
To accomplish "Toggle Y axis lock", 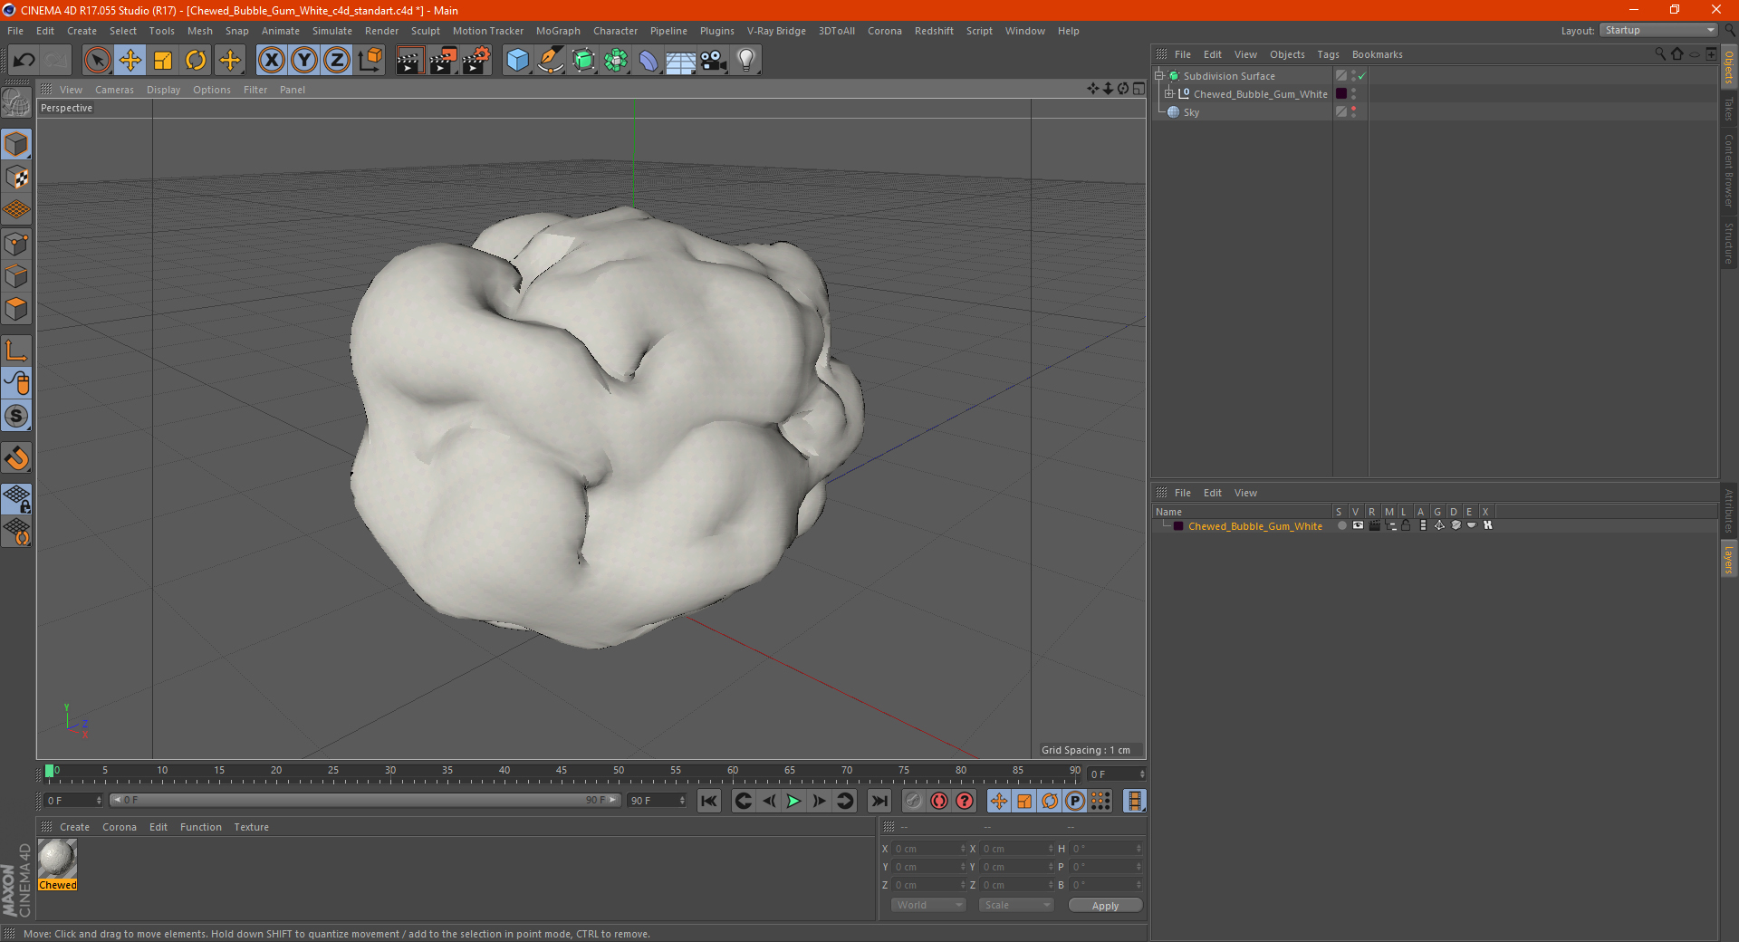I will (x=304, y=61).
